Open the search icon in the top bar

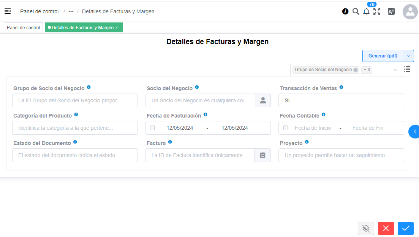click(356, 11)
